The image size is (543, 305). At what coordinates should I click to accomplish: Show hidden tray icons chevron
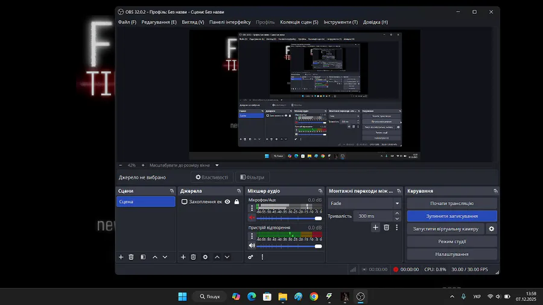(452, 297)
